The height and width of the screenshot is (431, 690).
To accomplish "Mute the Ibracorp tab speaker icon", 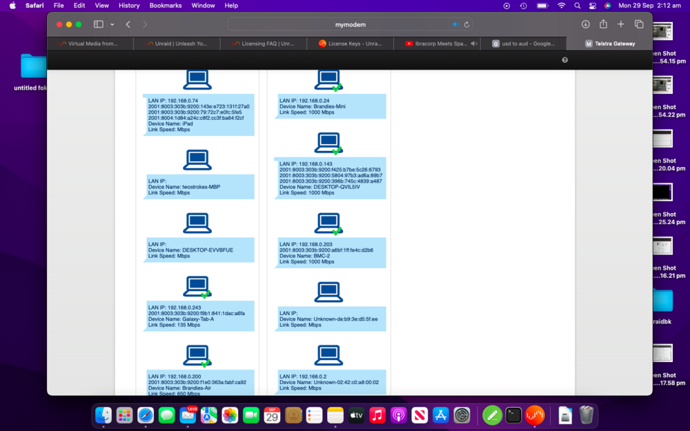I will click(x=474, y=43).
